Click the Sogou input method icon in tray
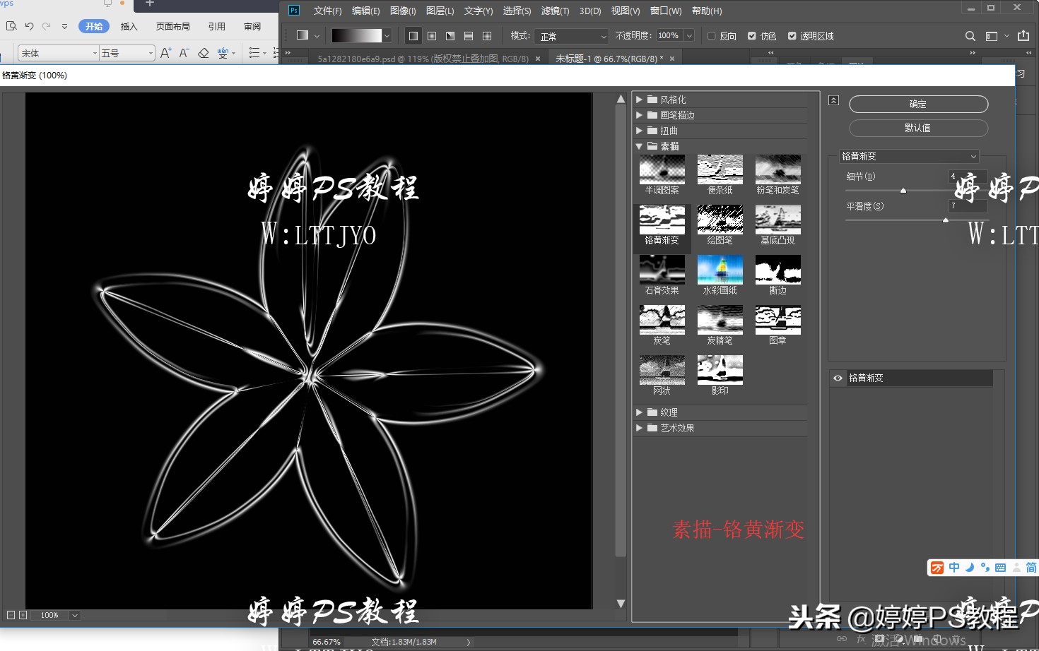 point(937,567)
